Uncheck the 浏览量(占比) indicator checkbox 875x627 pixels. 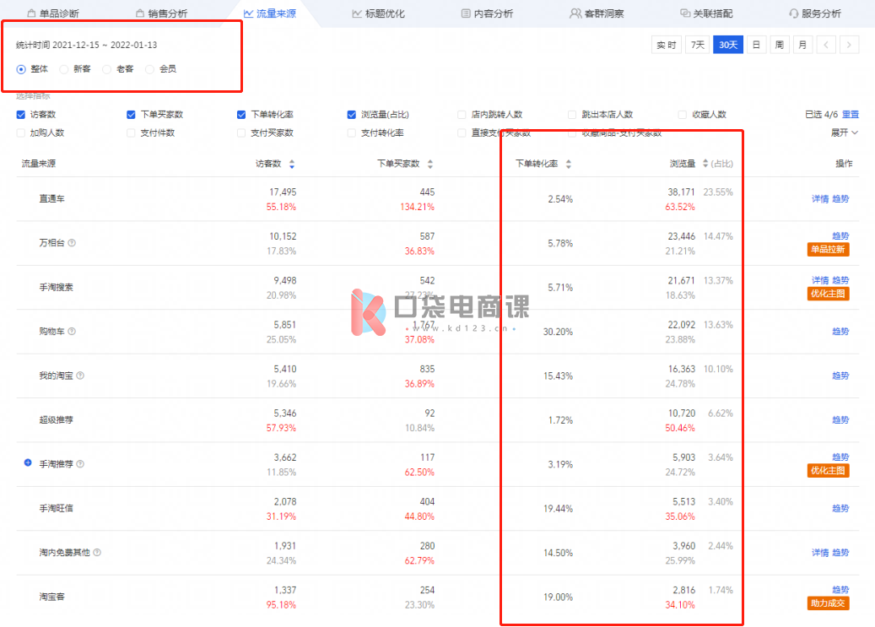(x=352, y=115)
